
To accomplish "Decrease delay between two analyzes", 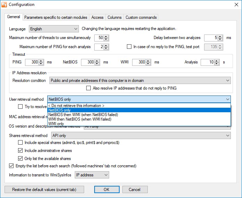I will pos(220,39).
